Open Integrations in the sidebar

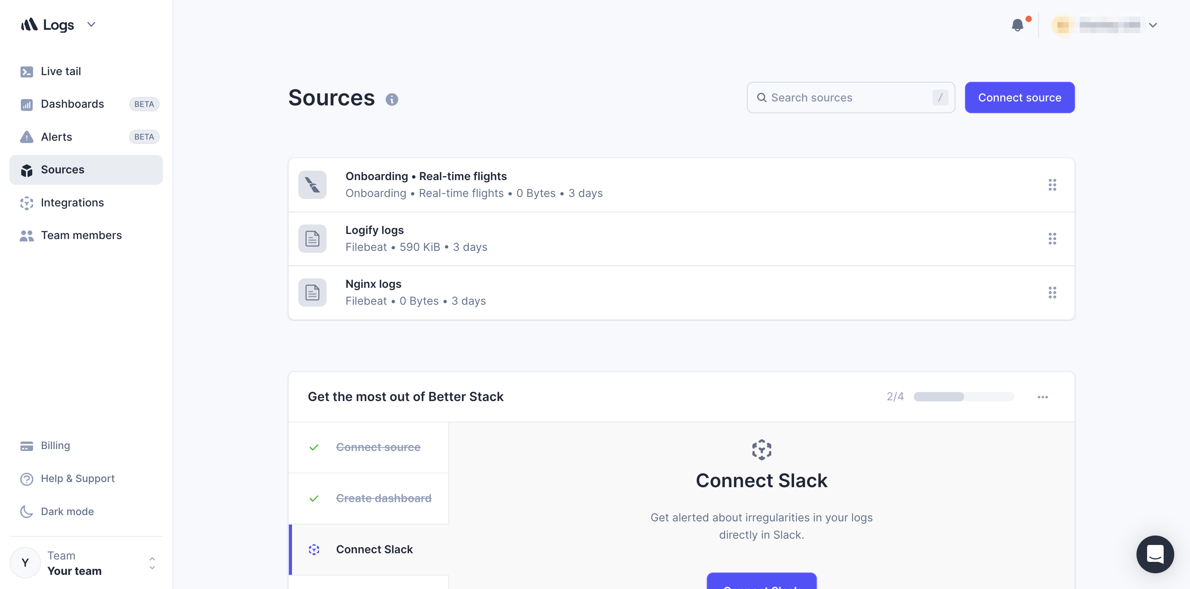click(86, 202)
